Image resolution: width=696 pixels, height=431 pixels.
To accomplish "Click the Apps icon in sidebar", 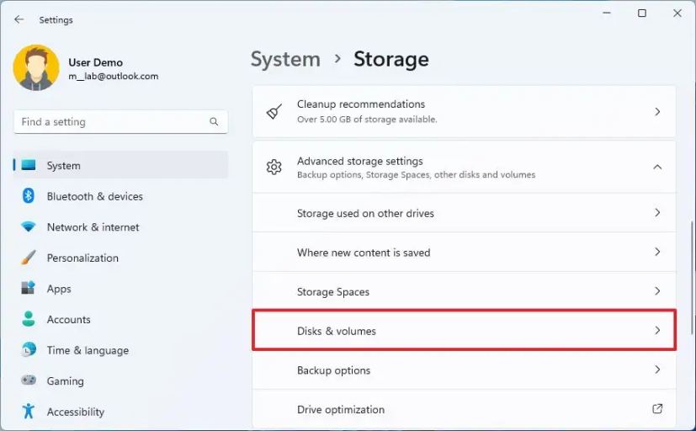I will [x=29, y=288].
